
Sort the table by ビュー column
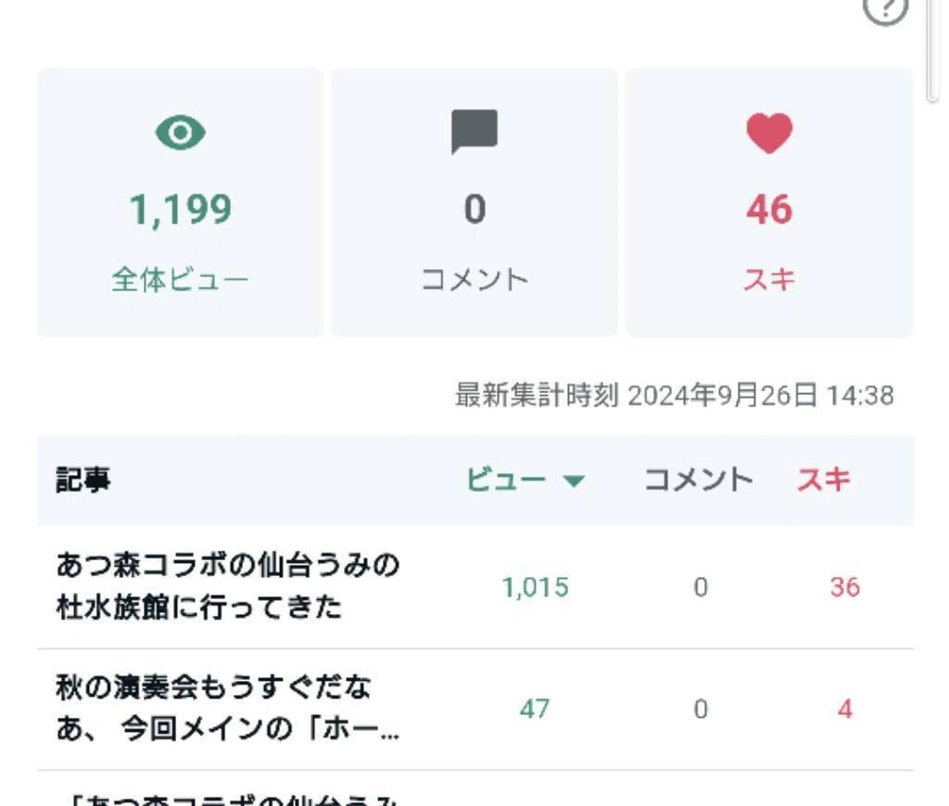pos(506,480)
